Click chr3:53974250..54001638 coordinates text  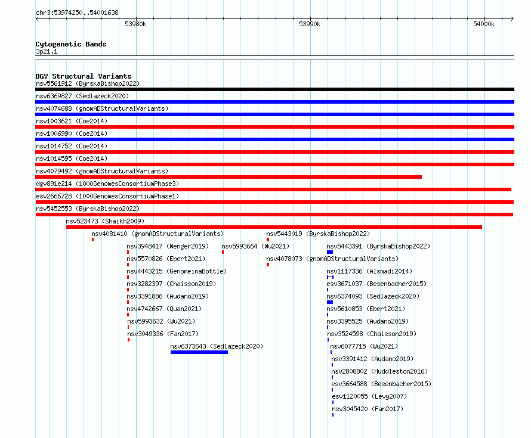coord(77,13)
